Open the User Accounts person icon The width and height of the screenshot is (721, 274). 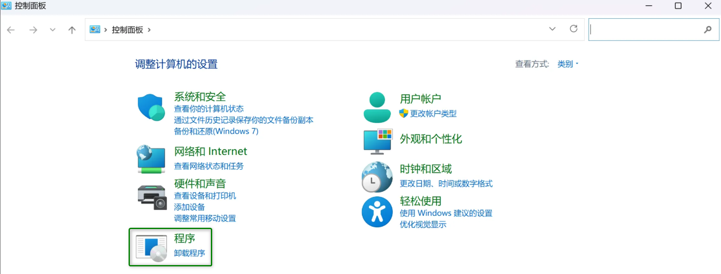(377, 107)
